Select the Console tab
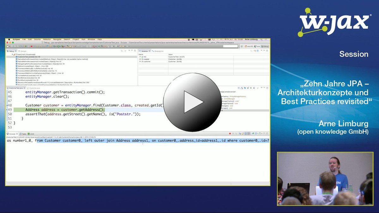Viewport: 379px width, 213px height. click(12, 134)
